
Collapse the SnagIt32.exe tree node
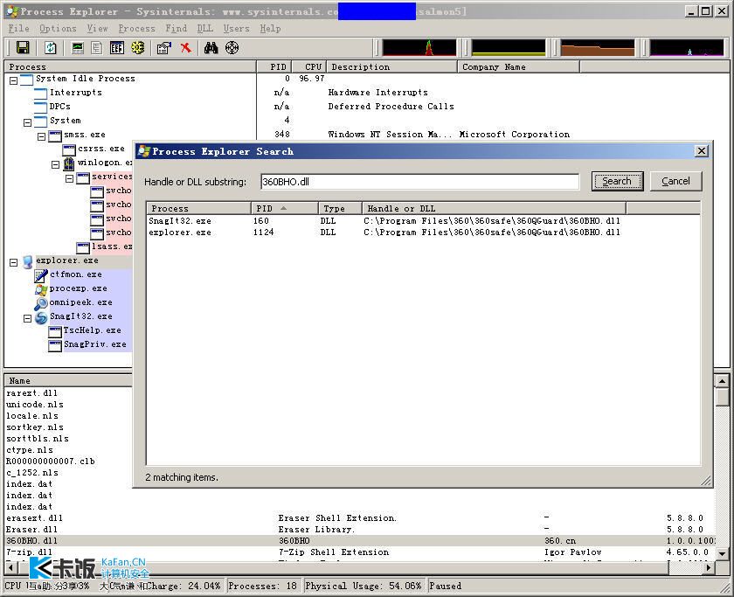pyautogui.click(x=28, y=318)
